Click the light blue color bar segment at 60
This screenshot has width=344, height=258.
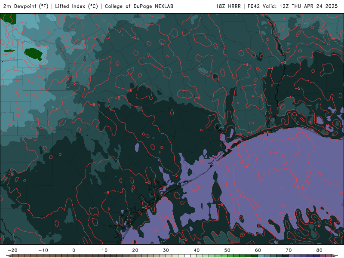coord(261,256)
